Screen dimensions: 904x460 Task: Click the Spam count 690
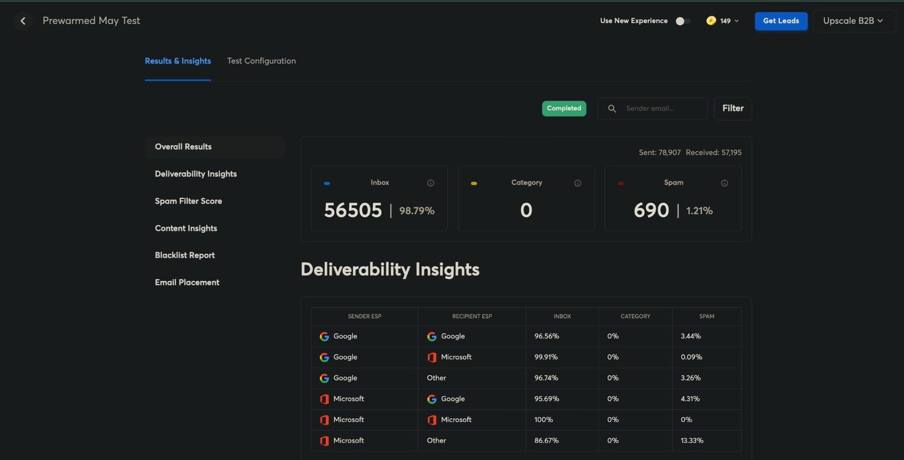point(651,210)
